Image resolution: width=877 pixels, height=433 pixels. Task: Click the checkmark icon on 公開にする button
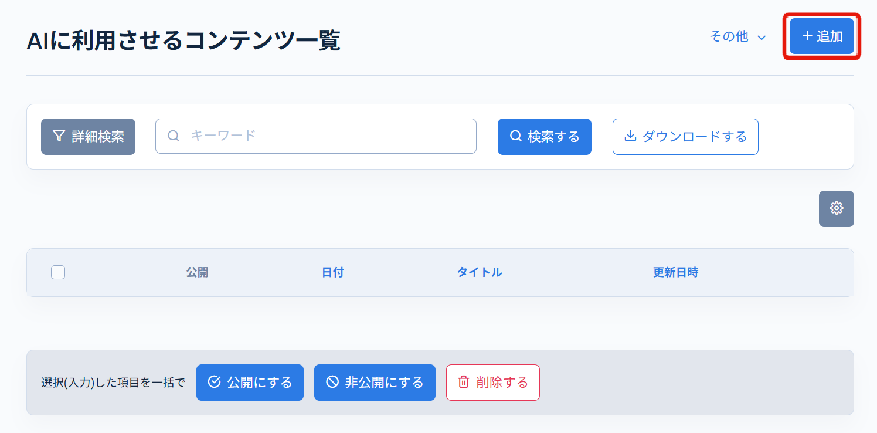213,382
